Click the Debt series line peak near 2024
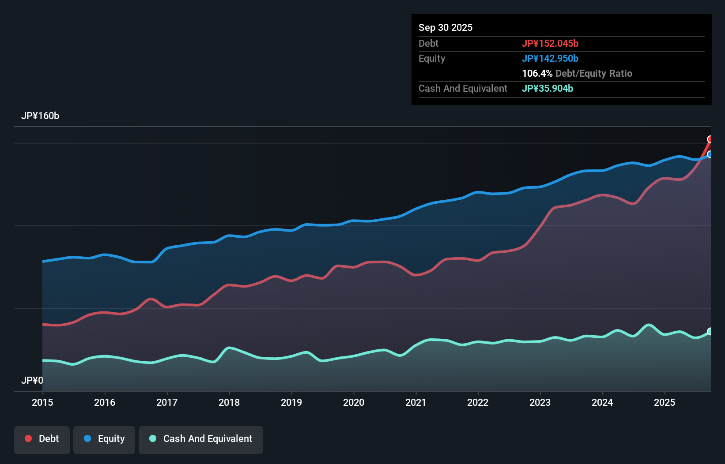This screenshot has width=725, height=464. pyautogui.click(x=602, y=195)
